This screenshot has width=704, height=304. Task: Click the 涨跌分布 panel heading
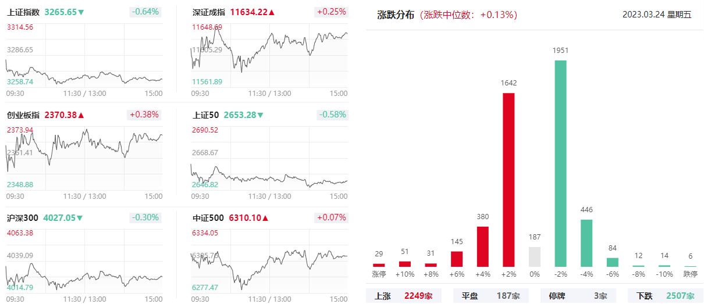click(x=396, y=15)
